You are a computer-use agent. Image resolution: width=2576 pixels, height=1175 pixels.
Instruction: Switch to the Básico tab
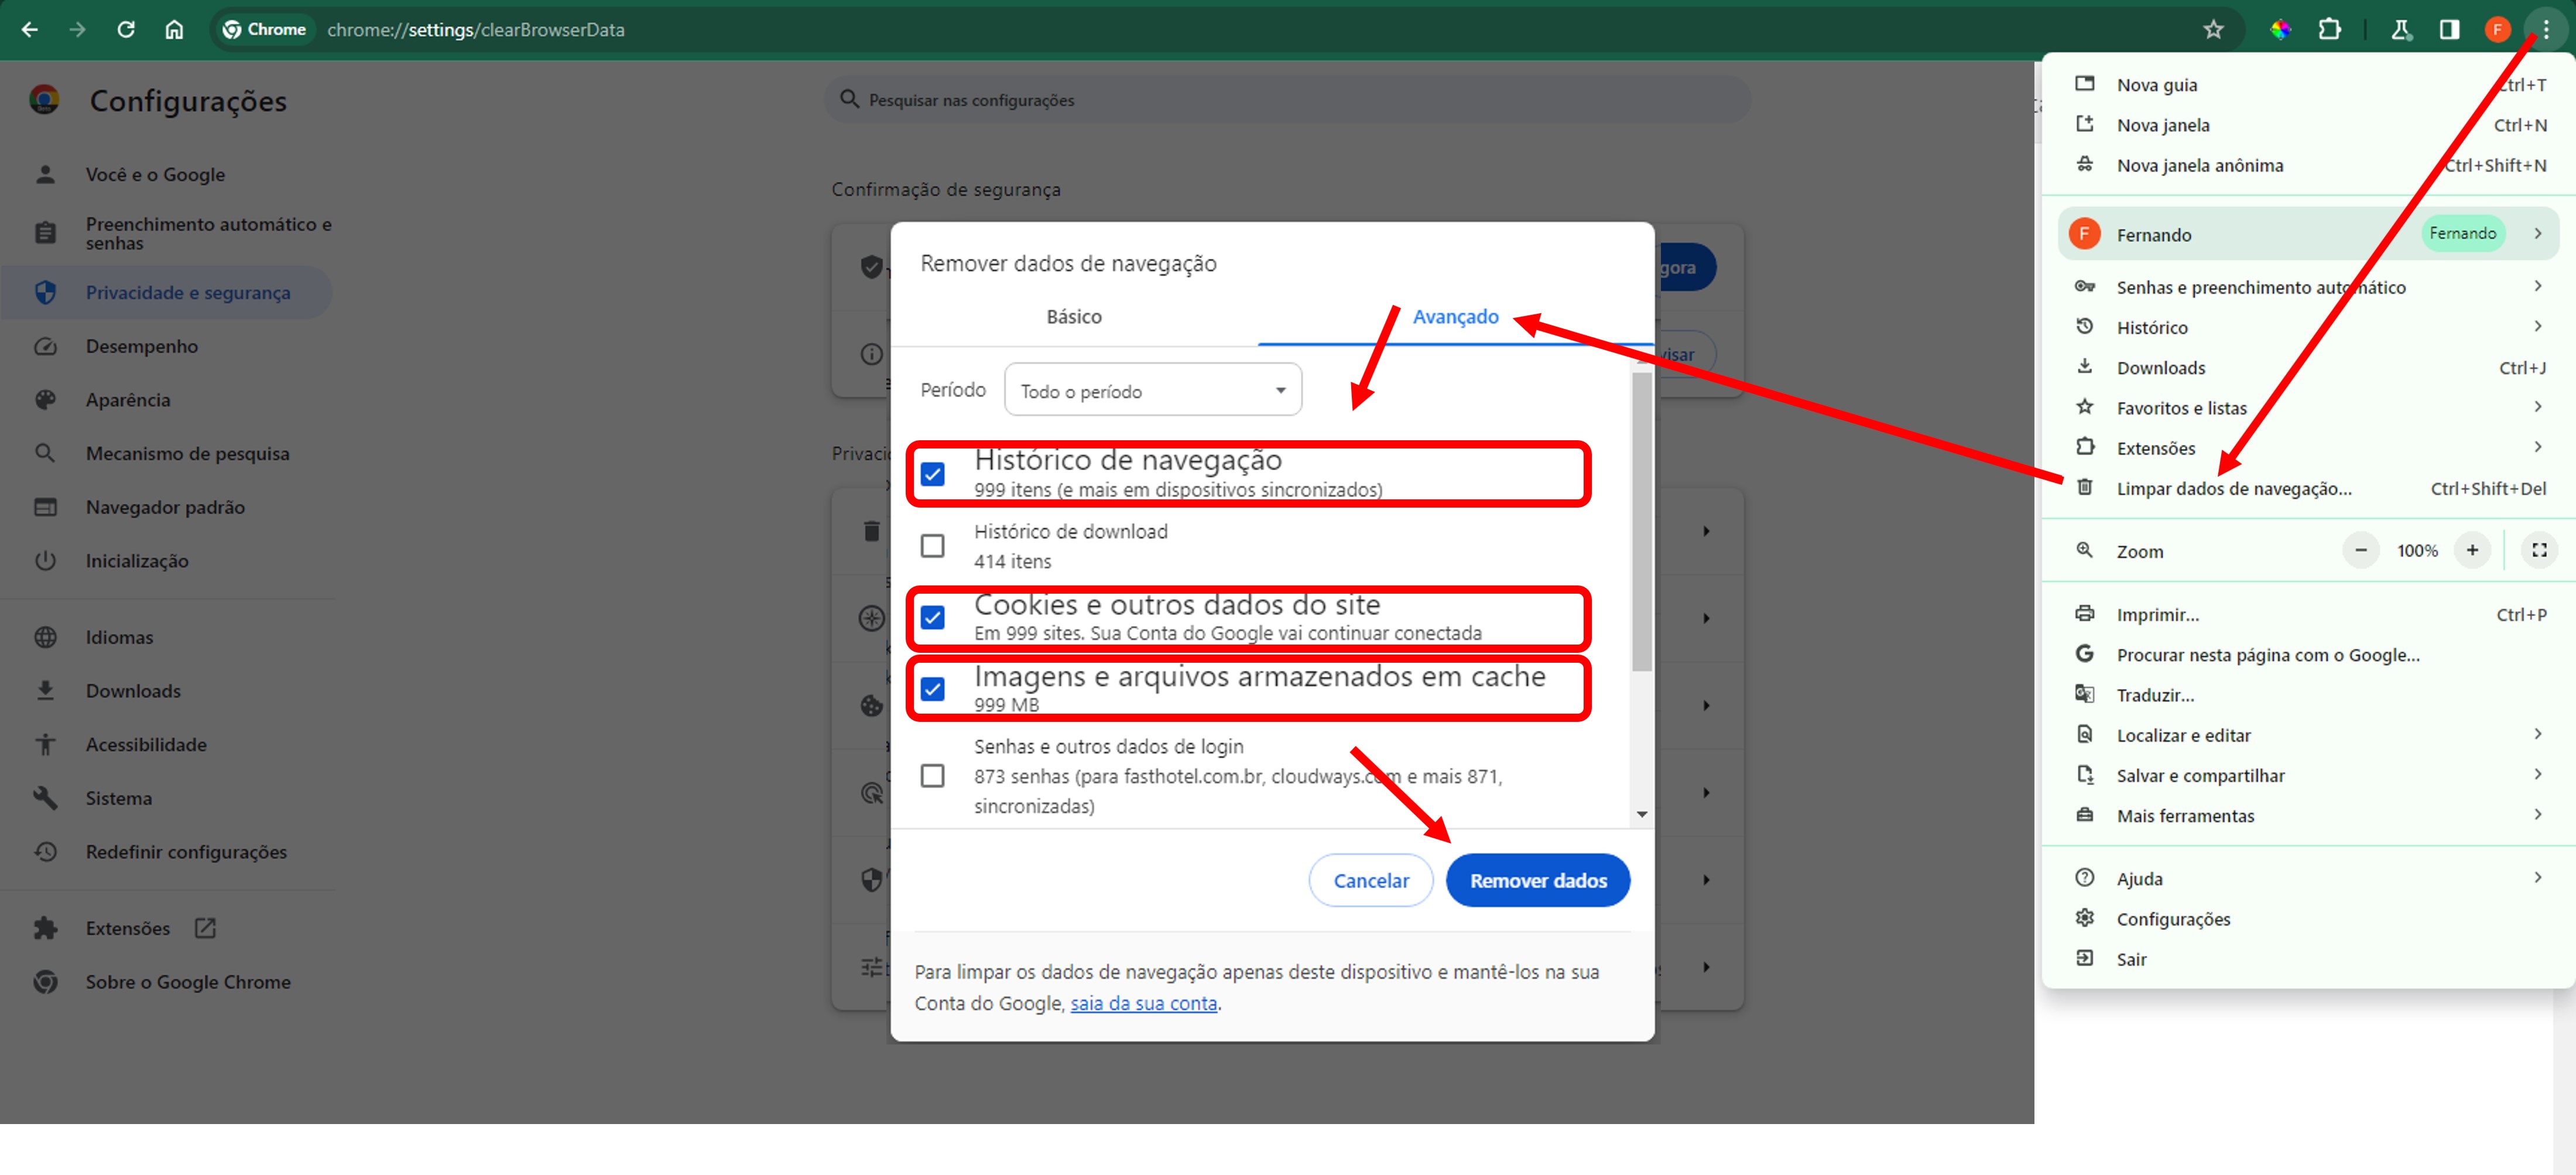pyautogui.click(x=1074, y=317)
